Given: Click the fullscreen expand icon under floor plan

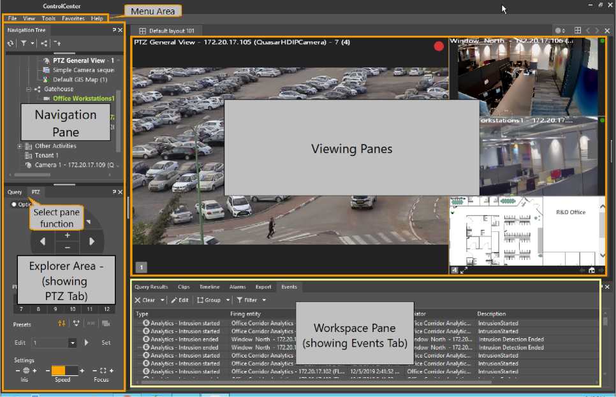Looking at the screenshot, I should click(x=464, y=270).
